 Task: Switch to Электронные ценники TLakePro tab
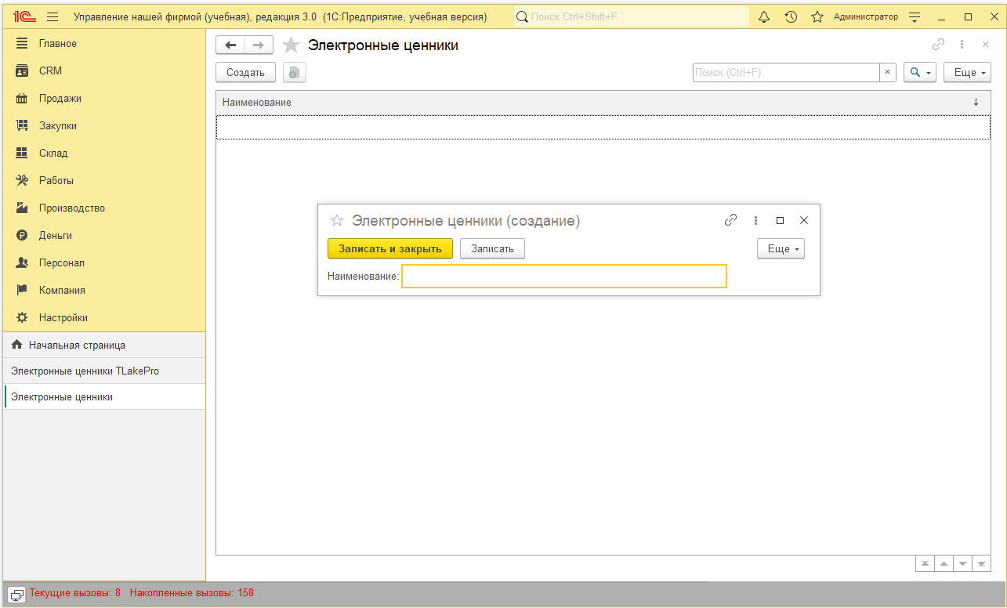(85, 371)
